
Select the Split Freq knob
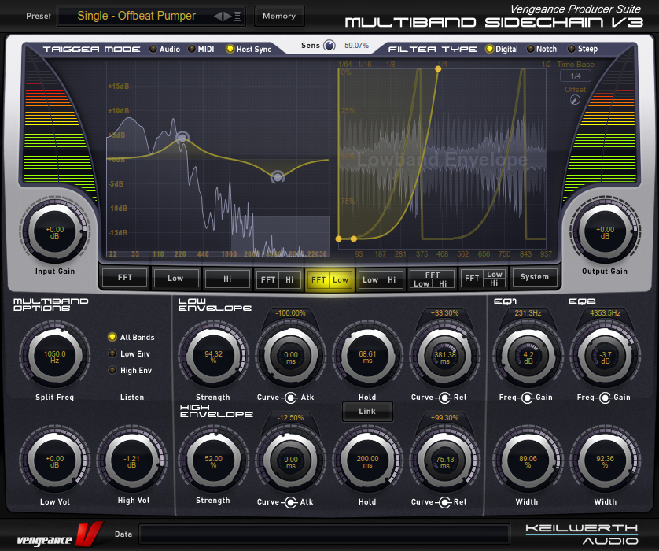[x=53, y=355]
